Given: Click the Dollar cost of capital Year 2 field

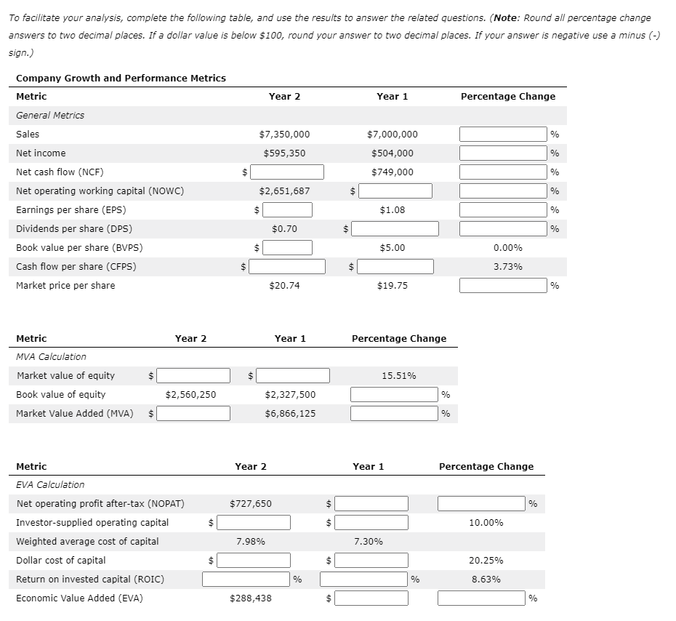Looking at the screenshot, I should 254,560.
